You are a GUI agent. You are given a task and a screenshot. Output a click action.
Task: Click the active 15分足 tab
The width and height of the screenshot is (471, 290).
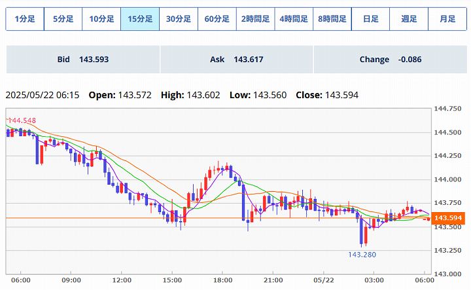click(140, 19)
